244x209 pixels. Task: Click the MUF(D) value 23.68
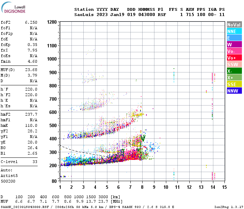[31, 70]
